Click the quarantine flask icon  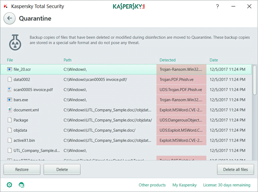click(x=15, y=42)
